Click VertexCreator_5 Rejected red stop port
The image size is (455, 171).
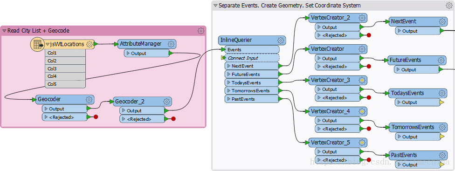pyautogui.click(x=369, y=160)
